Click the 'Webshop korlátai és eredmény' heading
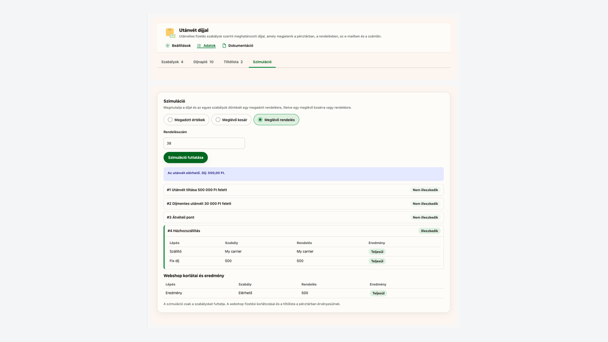This screenshot has height=342, width=608. (x=194, y=276)
